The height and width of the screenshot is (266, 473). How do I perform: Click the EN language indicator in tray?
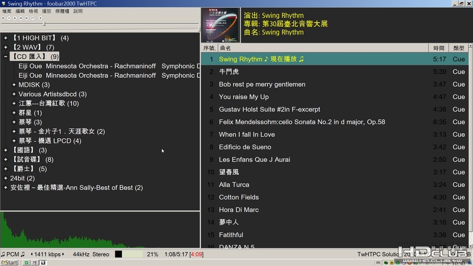[x=378, y=263]
